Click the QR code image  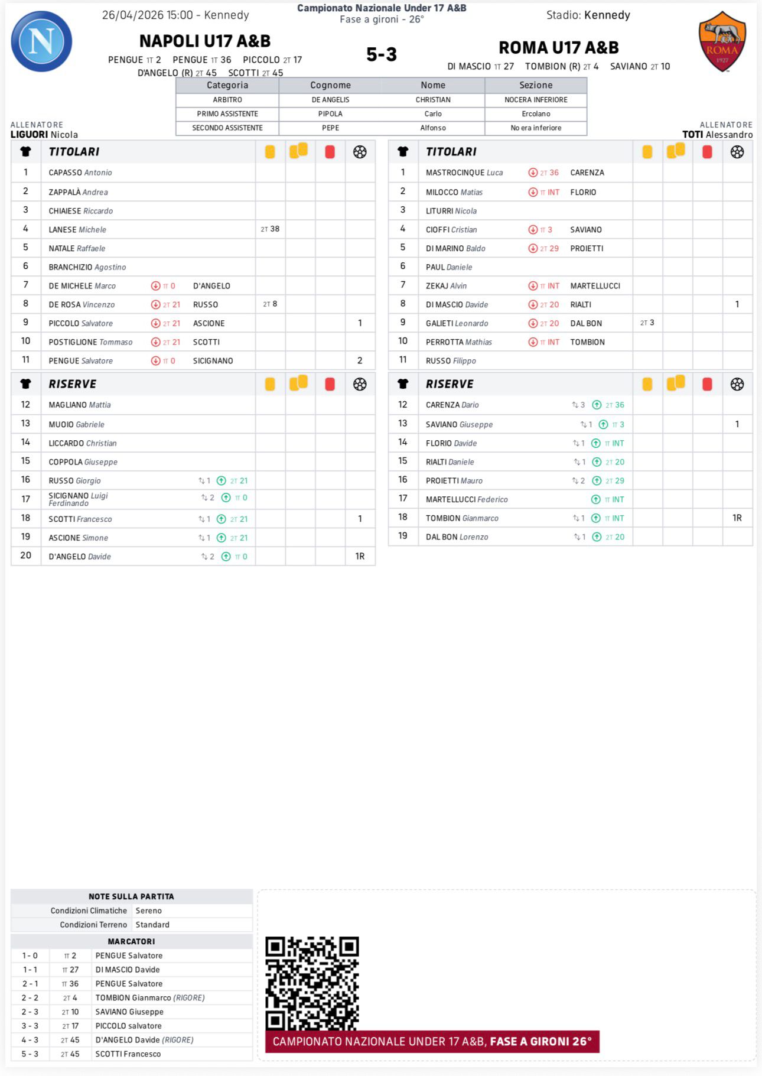pyautogui.click(x=312, y=982)
